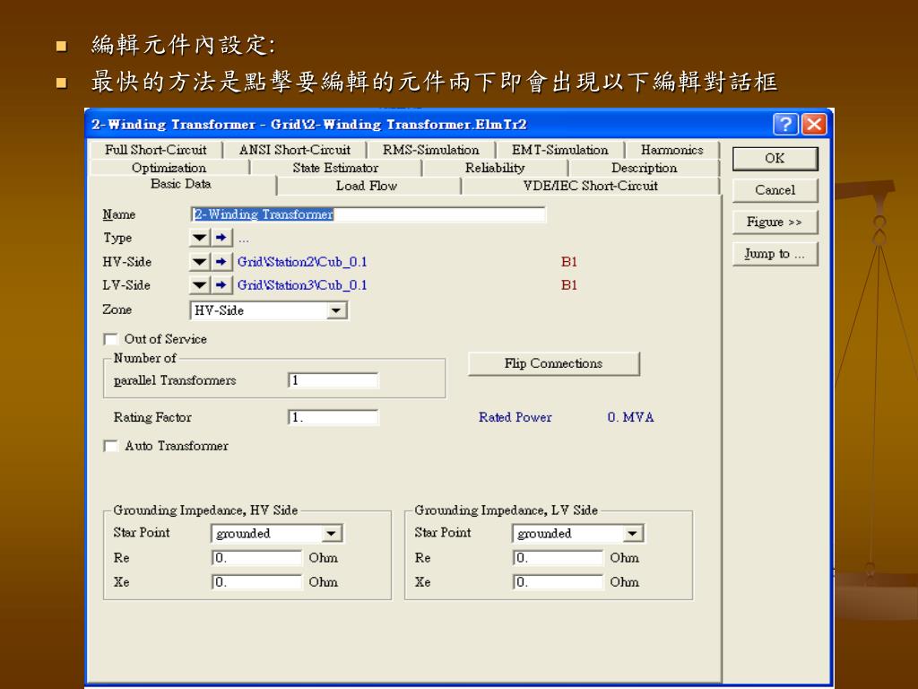Open the HV-Side selection dropdown arrow

(x=200, y=262)
